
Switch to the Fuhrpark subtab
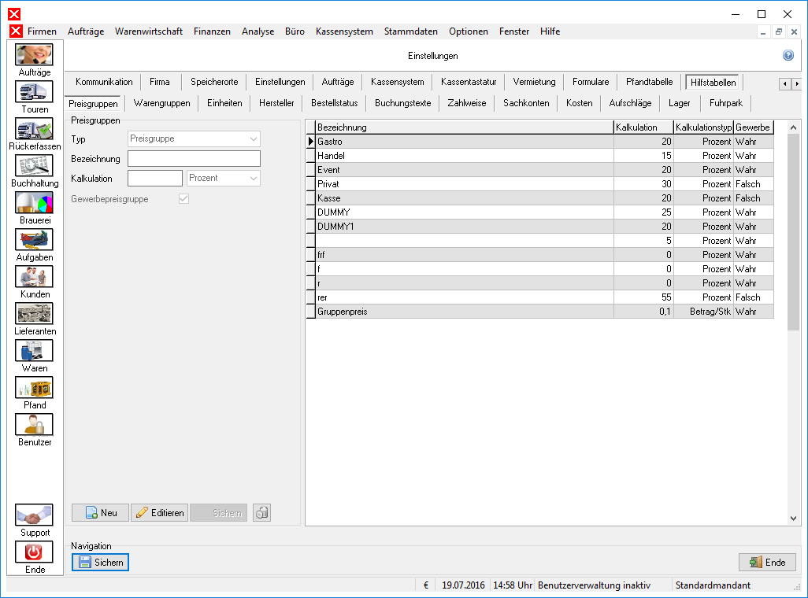point(725,103)
